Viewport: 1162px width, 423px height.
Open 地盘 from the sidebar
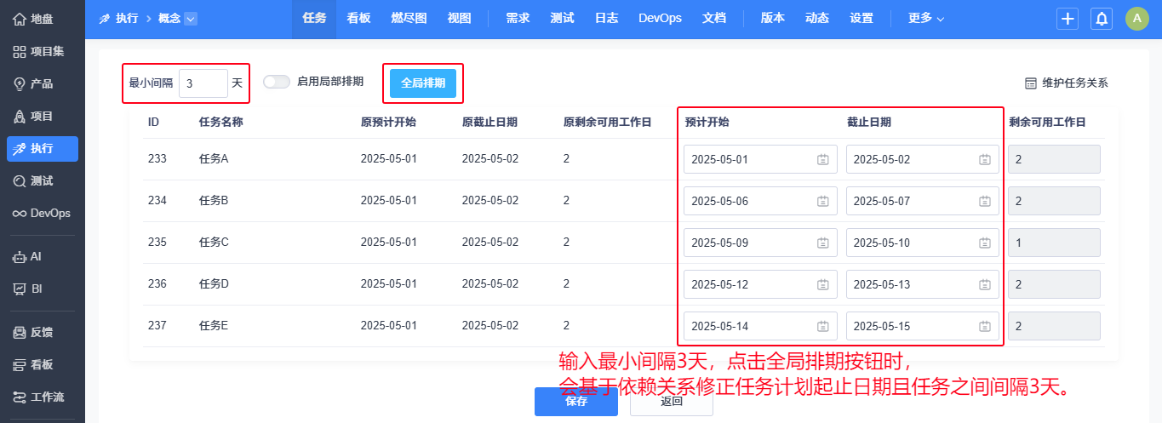tap(43, 19)
